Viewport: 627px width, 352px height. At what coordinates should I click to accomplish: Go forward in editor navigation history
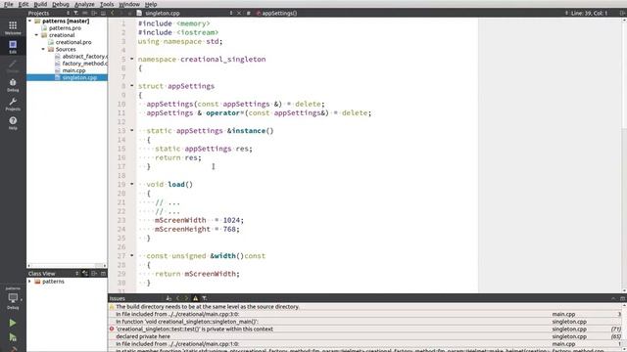pyautogui.click(x=121, y=13)
